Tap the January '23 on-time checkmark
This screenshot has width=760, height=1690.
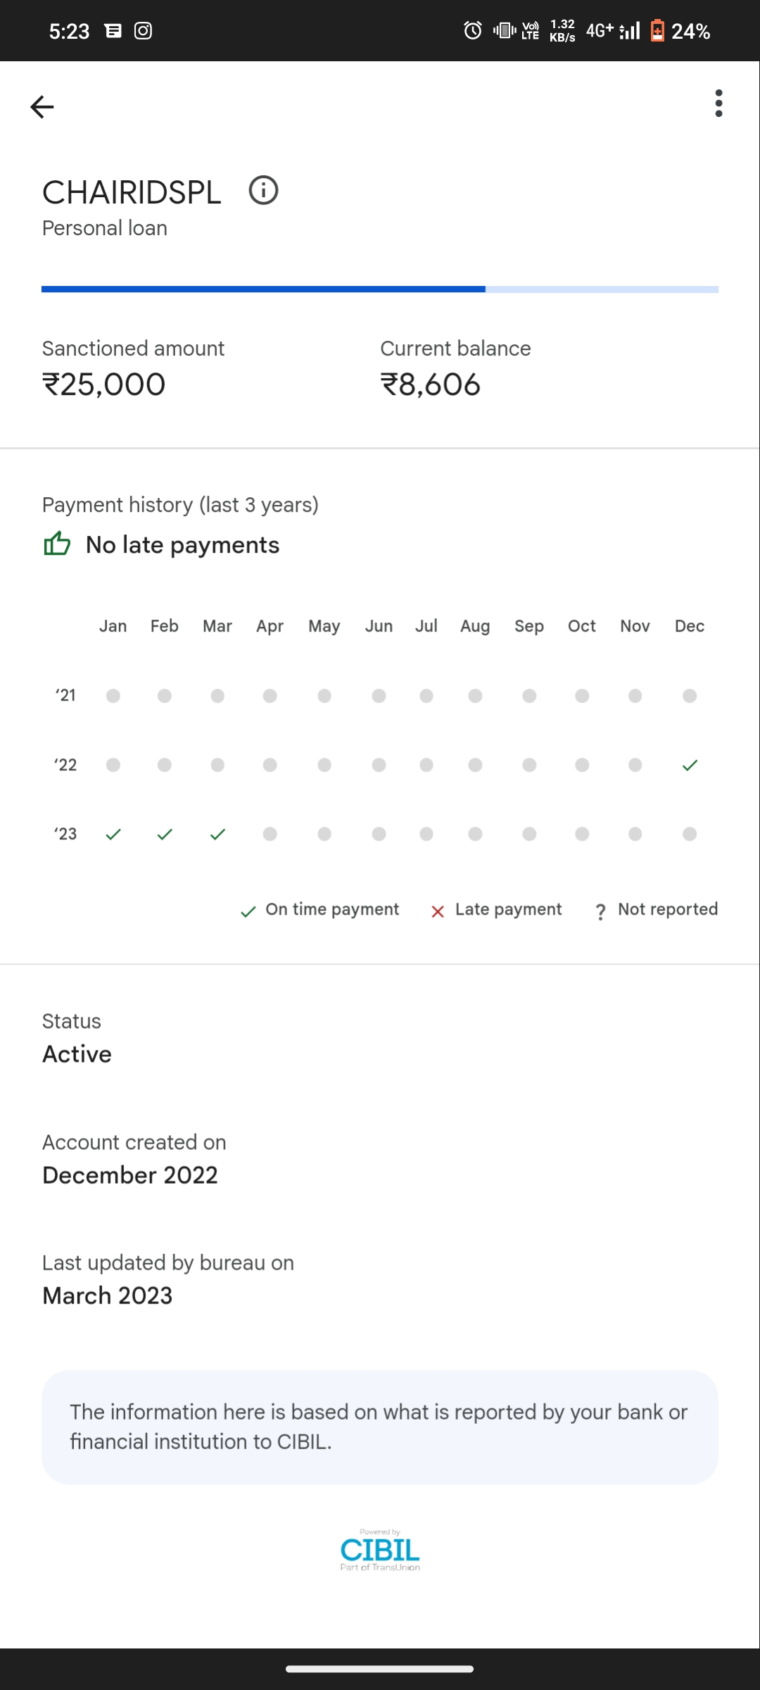[x=113, y=834]
